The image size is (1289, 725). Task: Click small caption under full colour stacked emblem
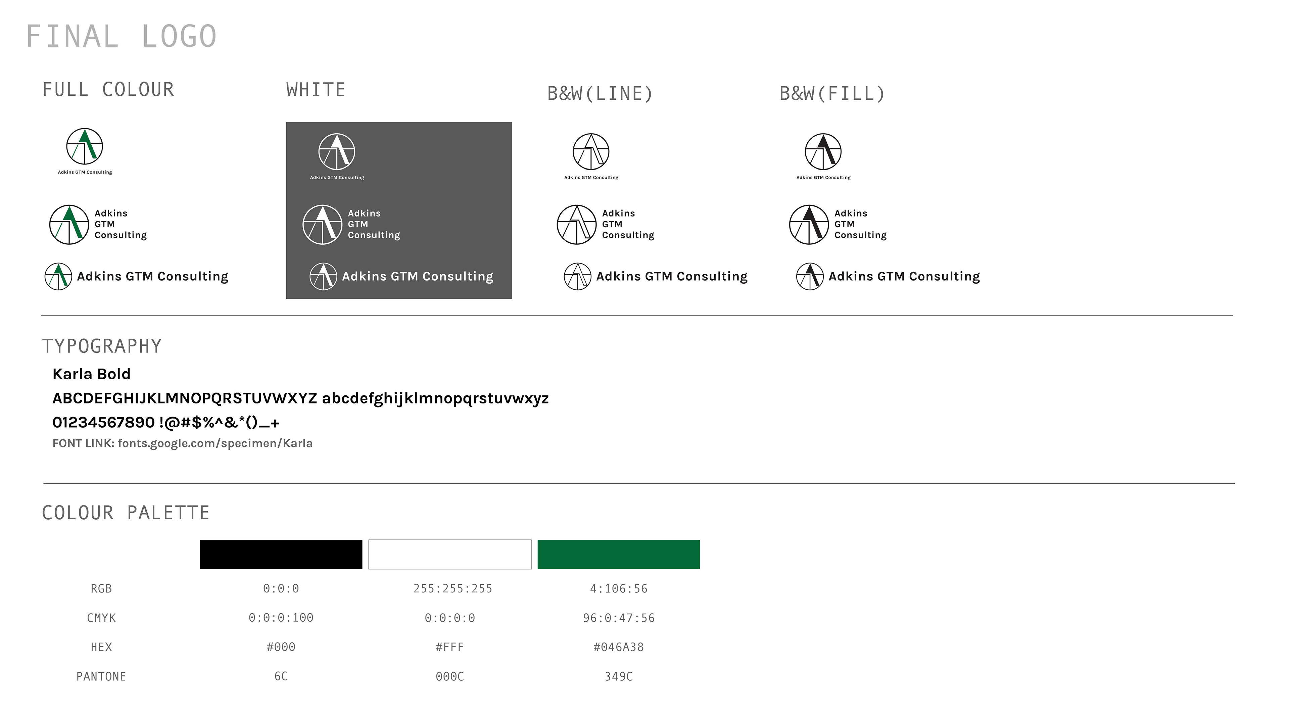point(85,172)
